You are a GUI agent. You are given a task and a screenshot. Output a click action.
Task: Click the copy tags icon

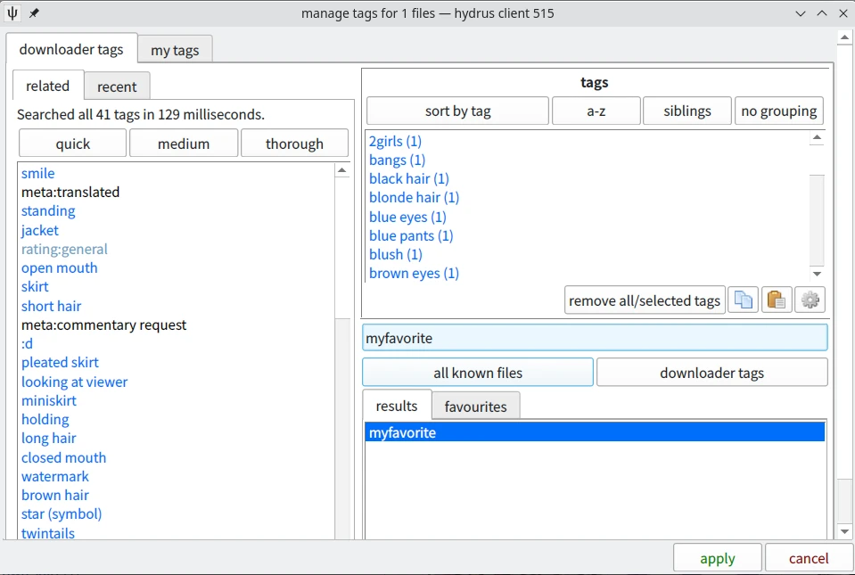pos(743,300)
